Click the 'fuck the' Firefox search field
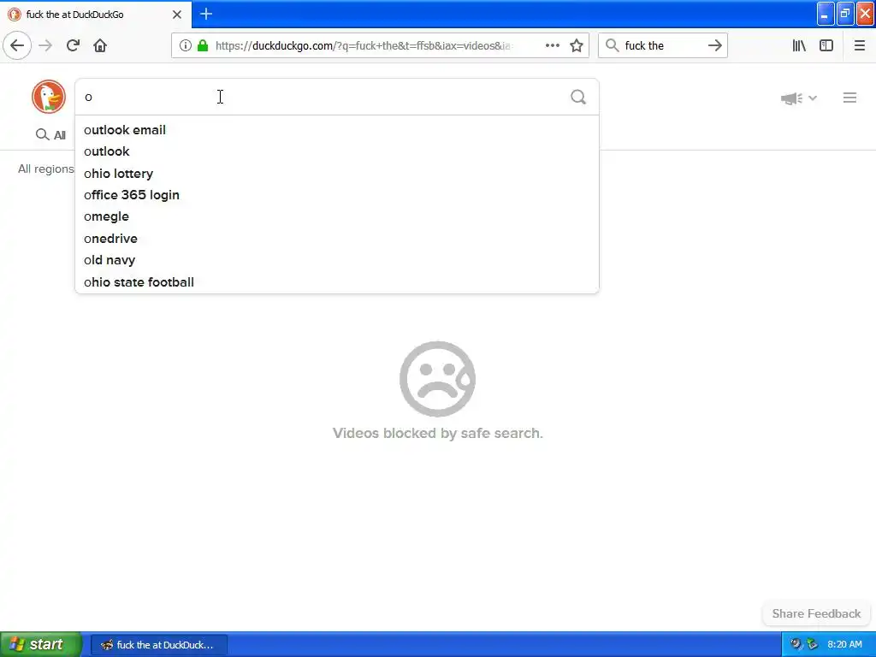 (662, 46)
